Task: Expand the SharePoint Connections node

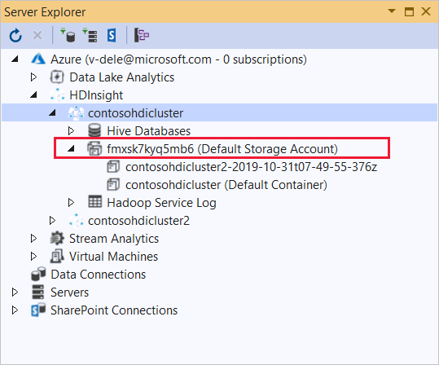Action: (x=15, y=310)
